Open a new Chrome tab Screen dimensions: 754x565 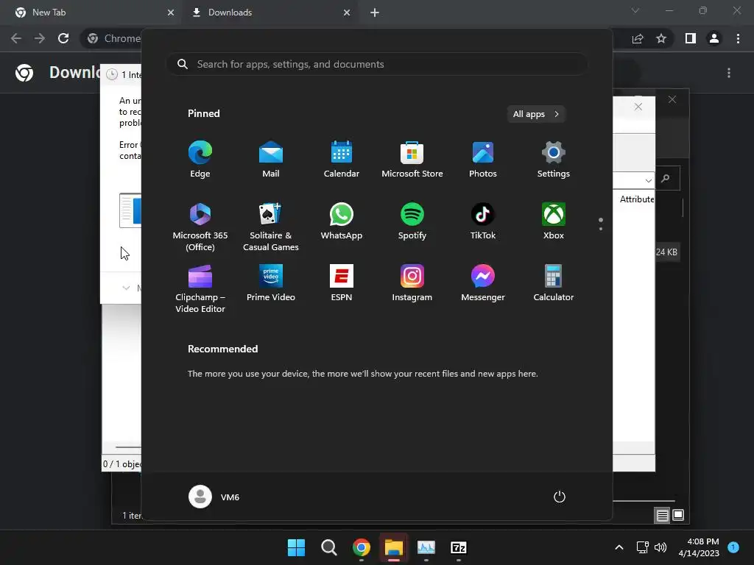coord(375,13)
